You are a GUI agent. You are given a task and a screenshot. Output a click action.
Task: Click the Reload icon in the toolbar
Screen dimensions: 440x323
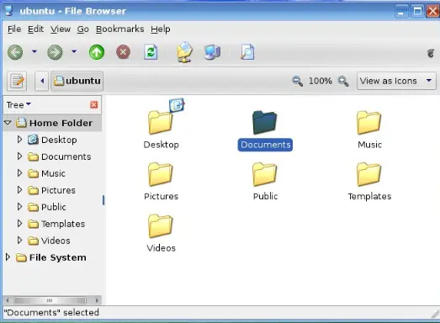point(151,52)
